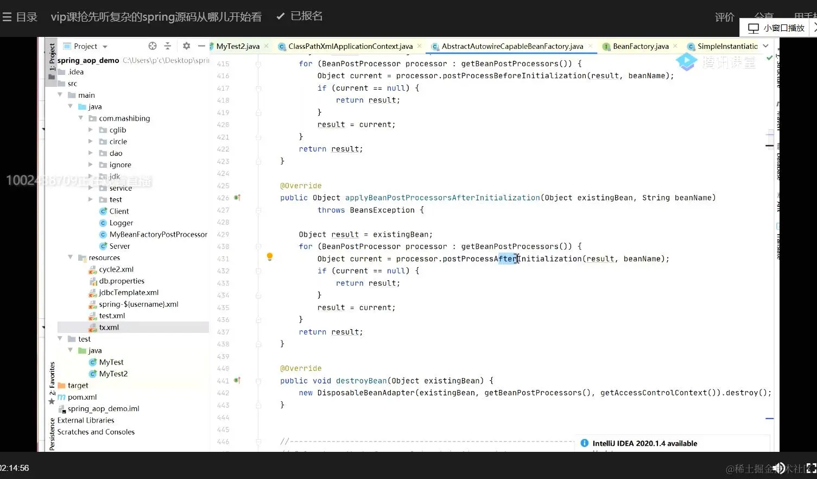Click the Client class icon
The height and width of the screenshot is (479, 817).
[x=103, y=211]
